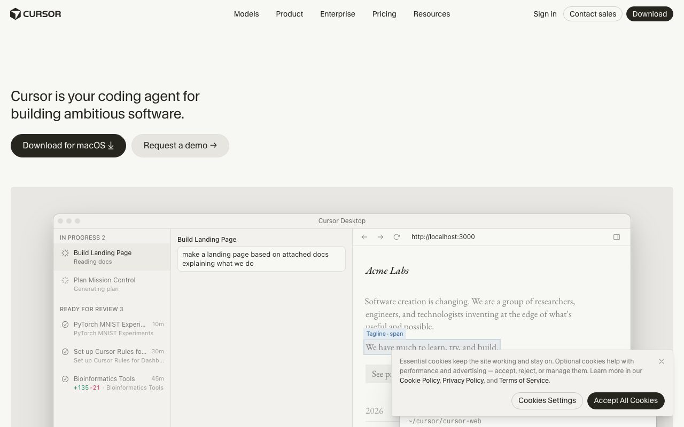The width and height of the screenshot is (684, 427).
Task: Click the 45m timestamp on Bioinformatics Tools
Action: click(x=158, y=379)
